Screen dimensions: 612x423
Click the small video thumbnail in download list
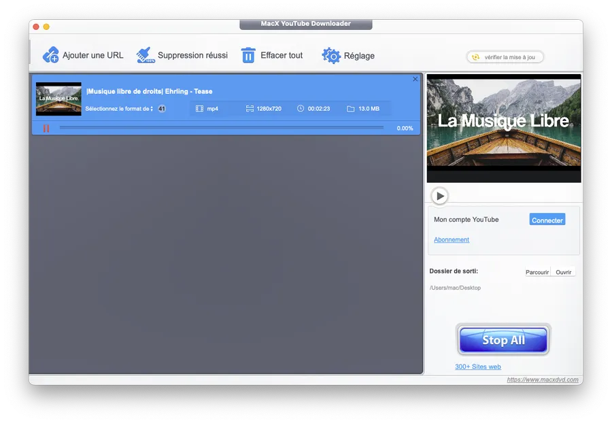pos(58,99)
